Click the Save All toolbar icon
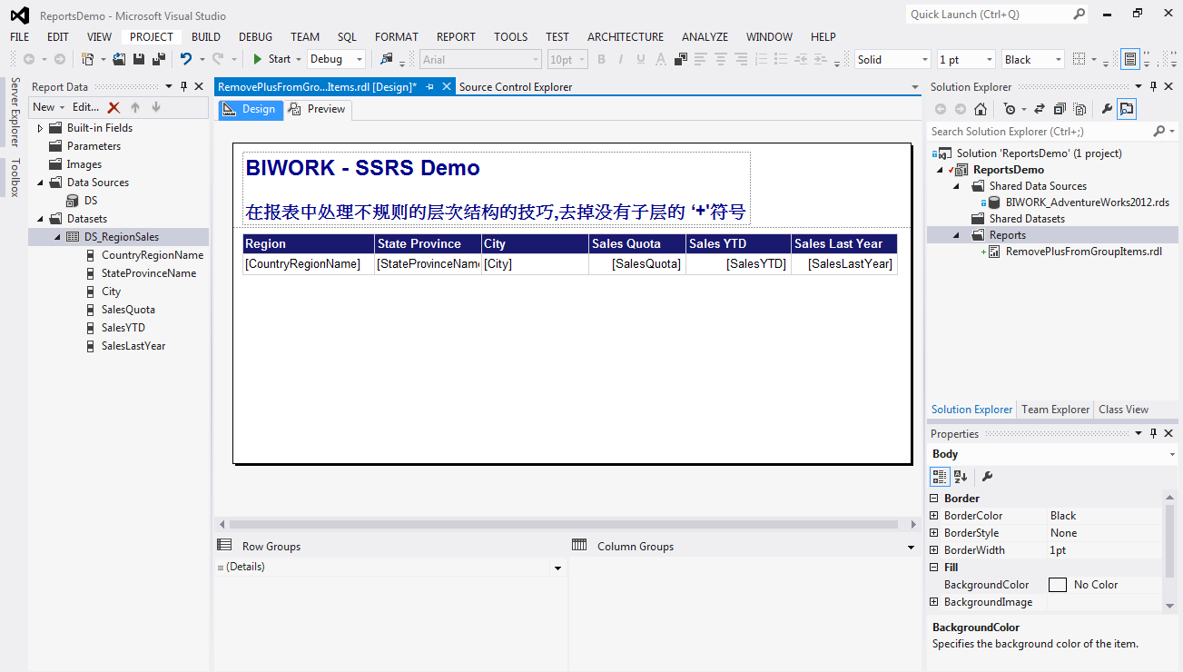The image size is (1183, 672). pos(159,59)
